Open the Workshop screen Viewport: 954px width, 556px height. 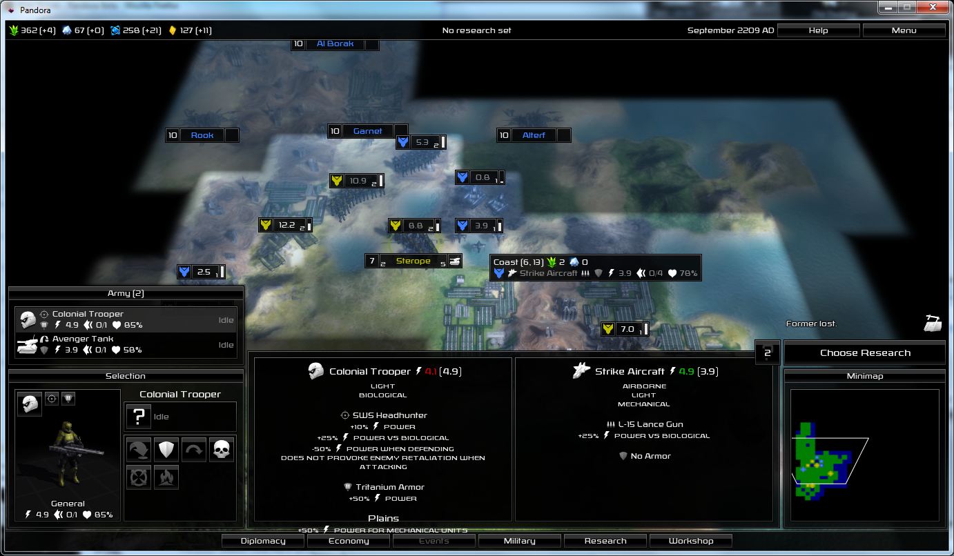point(691,541)
